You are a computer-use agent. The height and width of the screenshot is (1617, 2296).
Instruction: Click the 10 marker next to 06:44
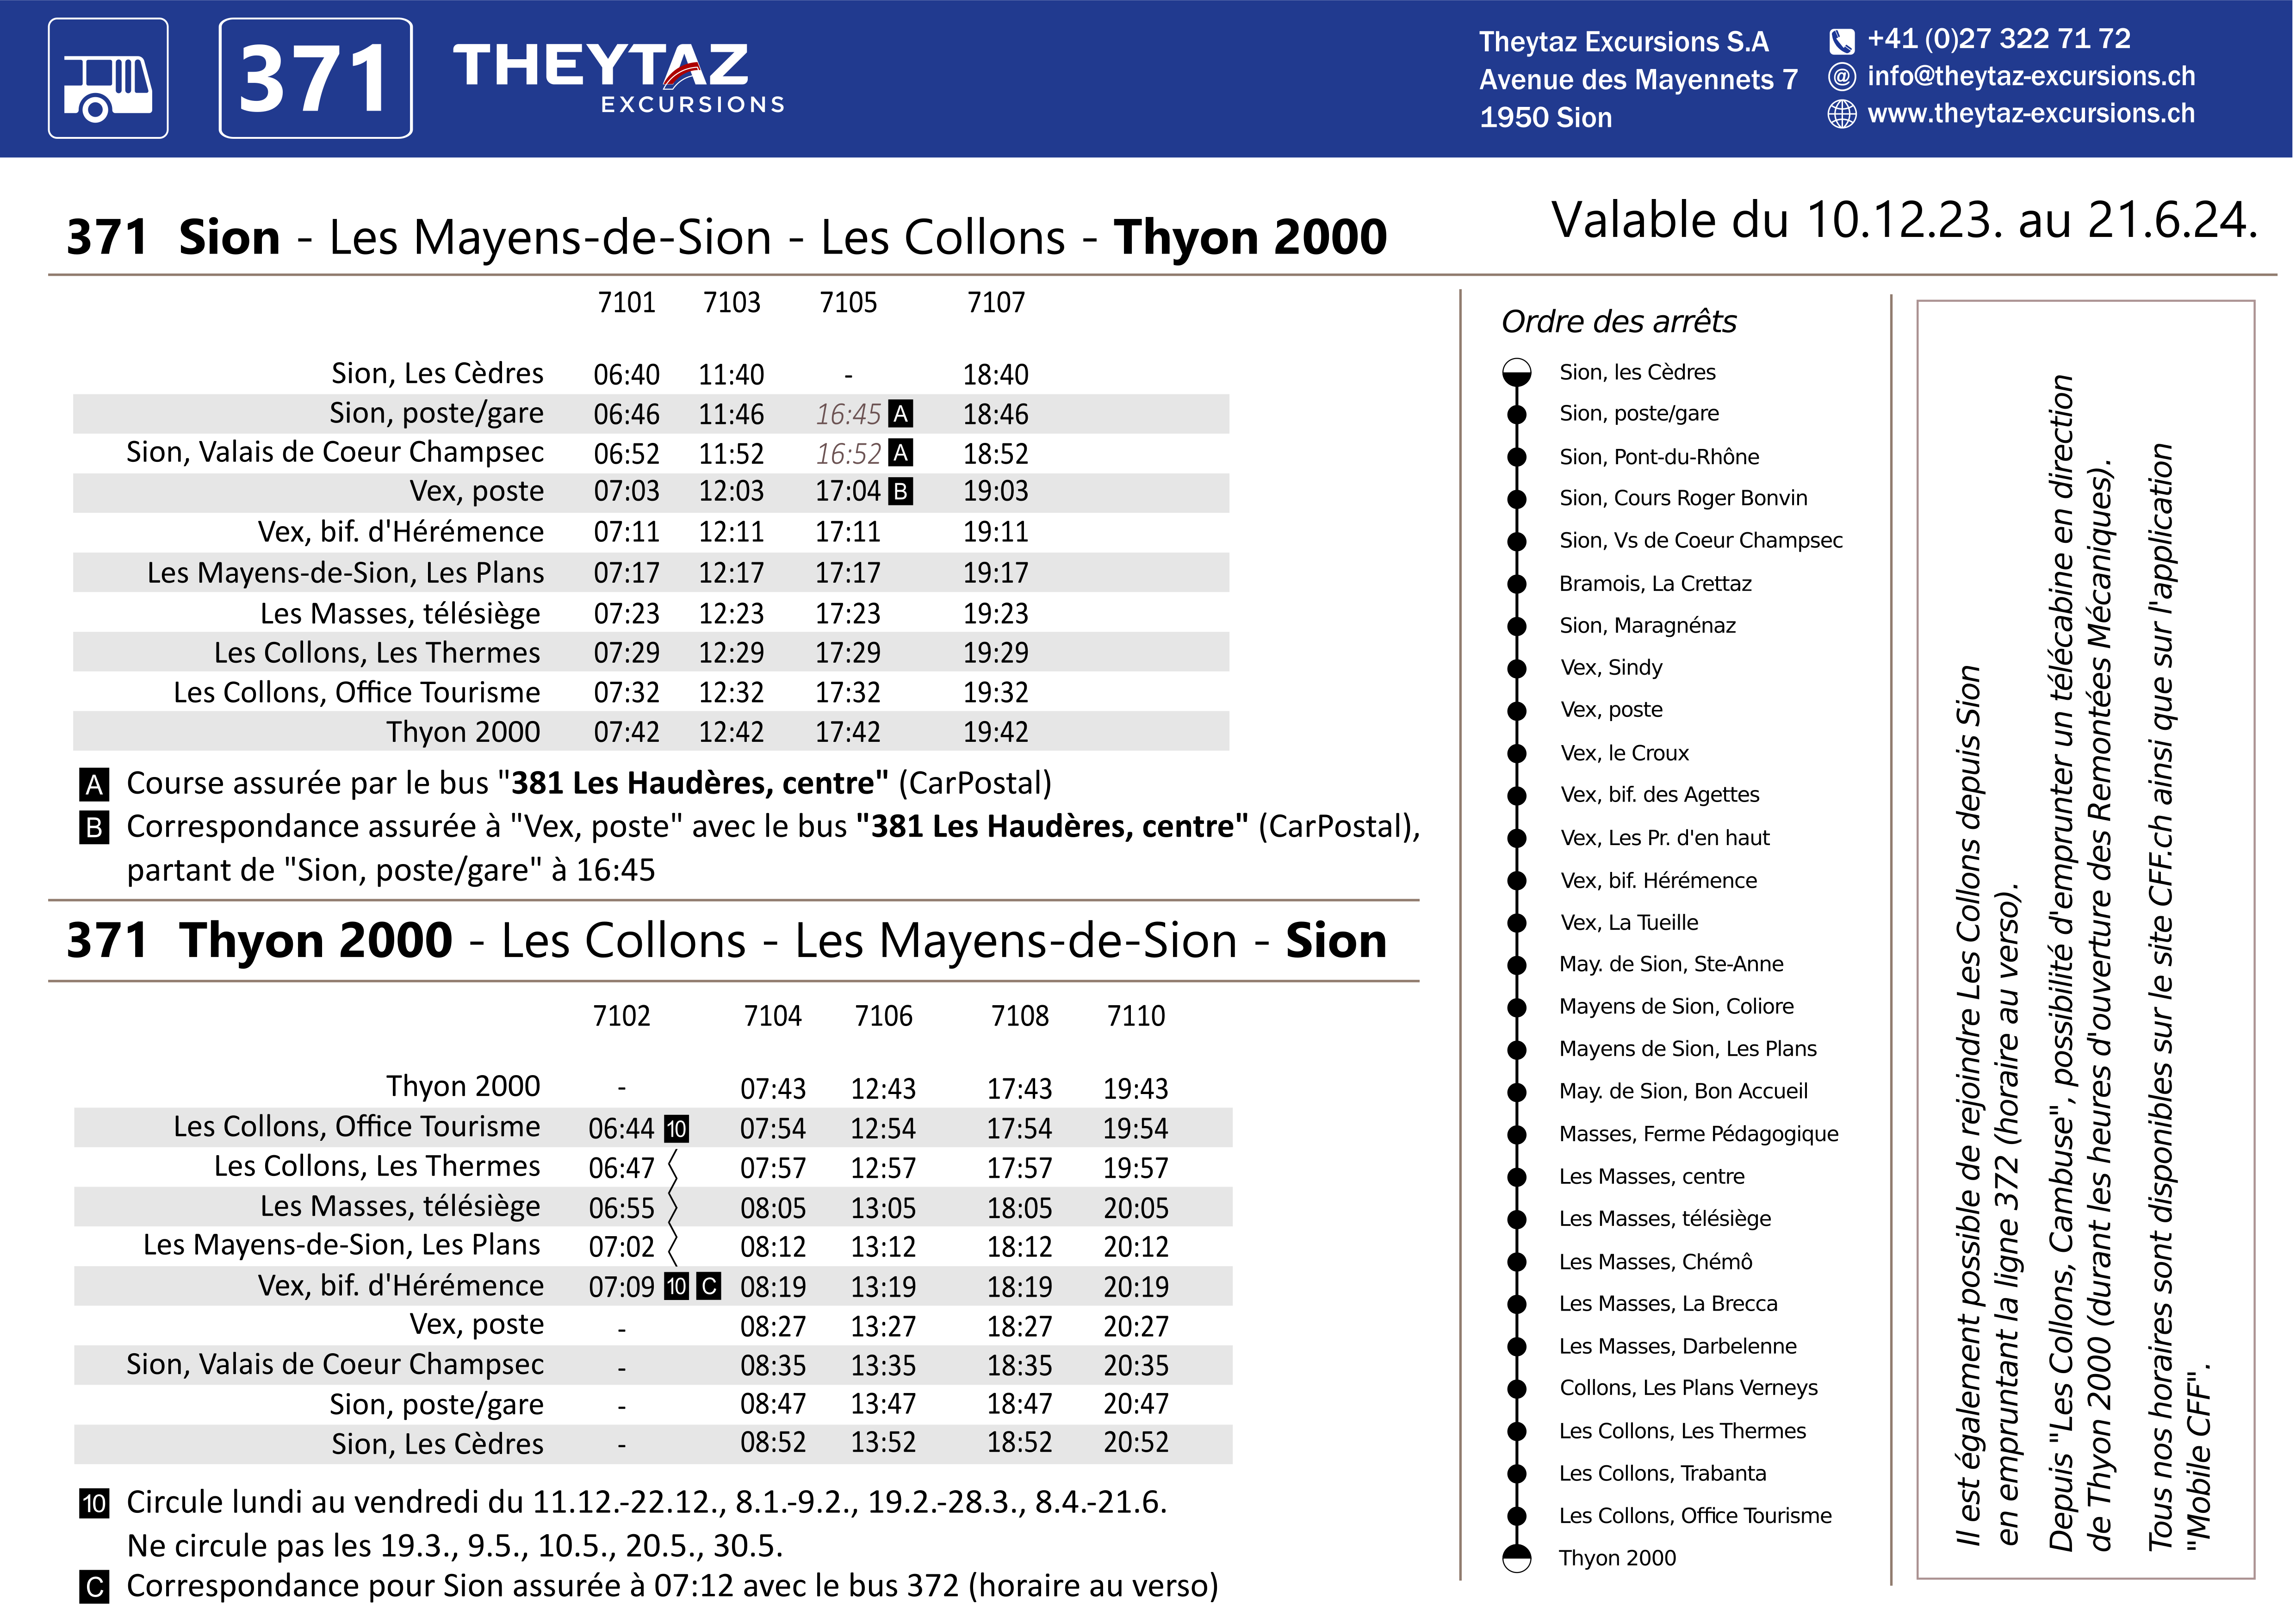pyautogui.click(x=677, y=1129)
